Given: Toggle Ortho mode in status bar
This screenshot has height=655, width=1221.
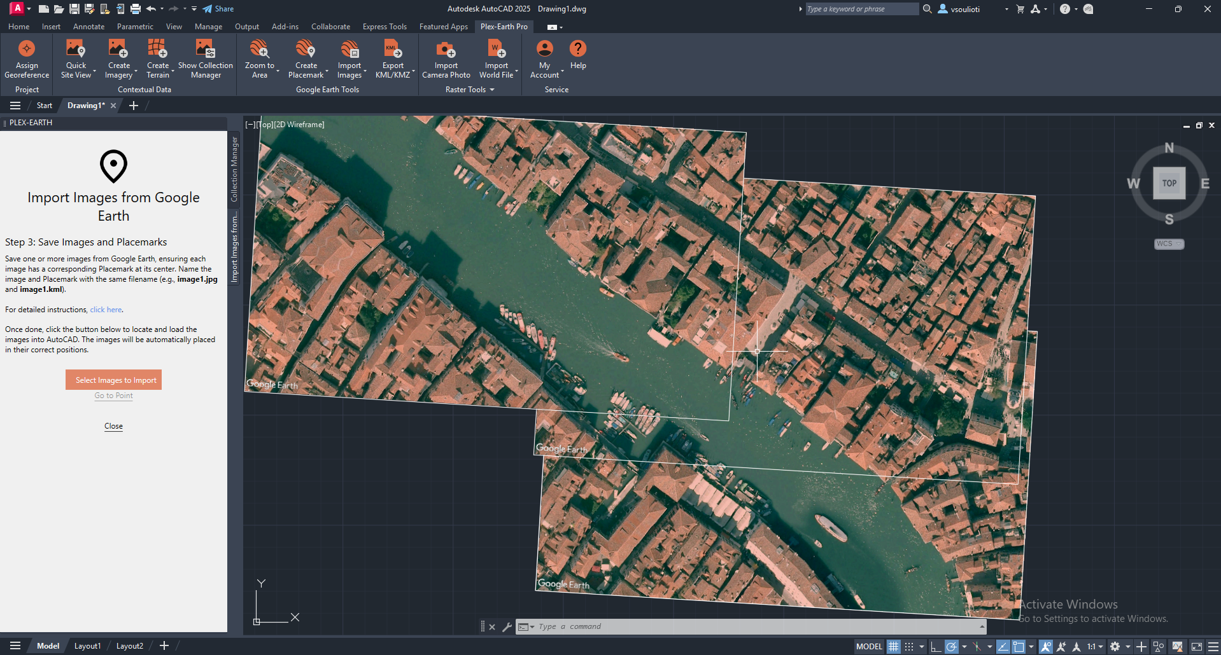Looking at the screenshot, I should coord(935,647).
